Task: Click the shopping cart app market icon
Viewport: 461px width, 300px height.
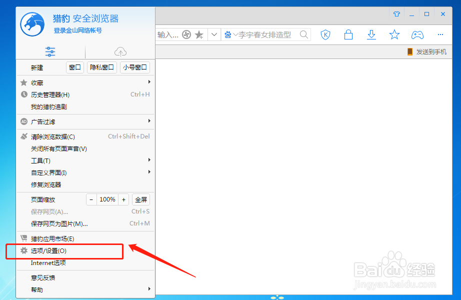Action: (24, 238)
